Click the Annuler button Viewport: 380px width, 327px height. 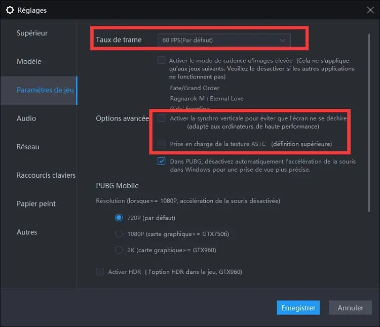click(350, 308)
